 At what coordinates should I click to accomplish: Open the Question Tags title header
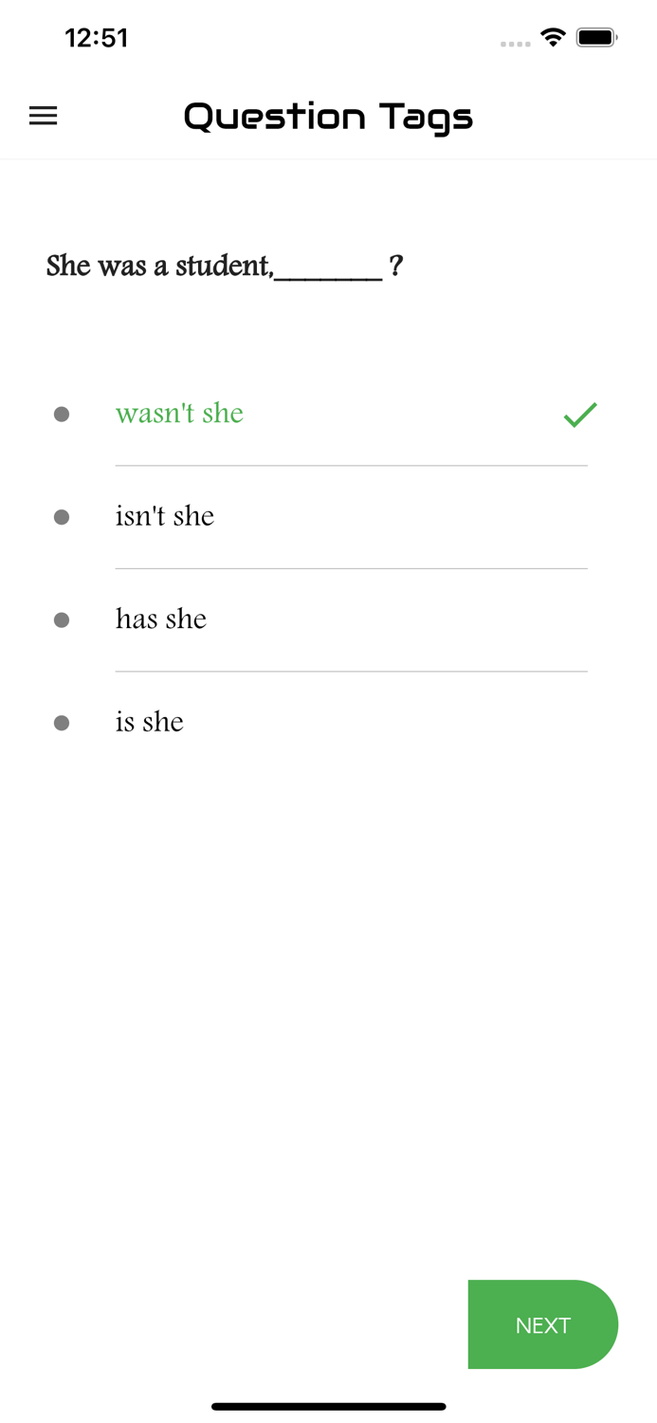(328, 116)
